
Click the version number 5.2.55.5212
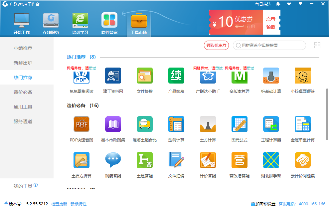pyautogui.click(x=37, y=204)
